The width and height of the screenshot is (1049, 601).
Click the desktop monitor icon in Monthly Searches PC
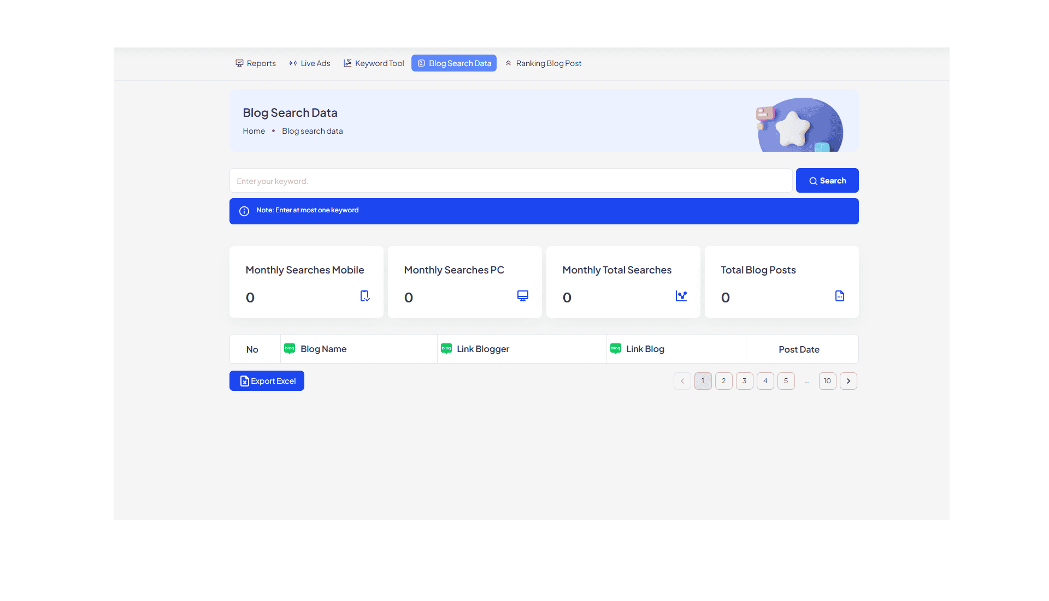coord(523,296)
